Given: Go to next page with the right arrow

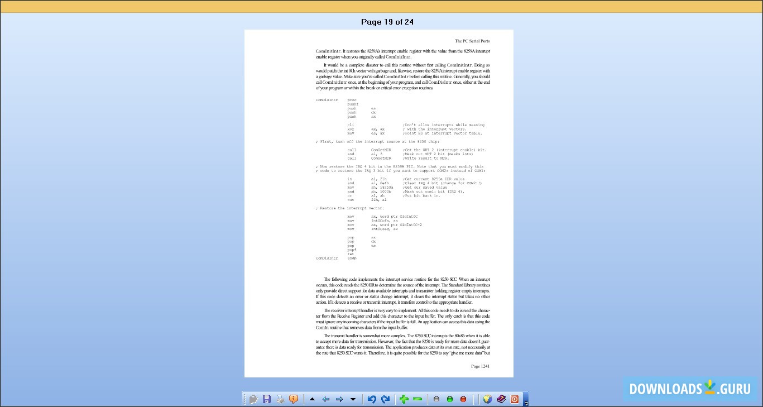Looking at the screenshot, I should point(339,399).
